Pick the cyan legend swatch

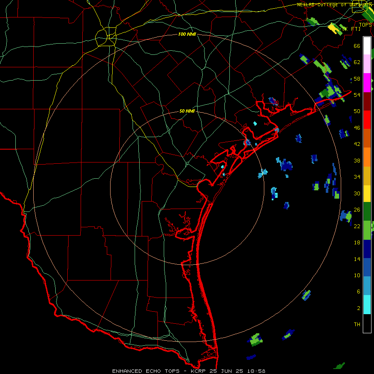(x=367, y=305)
